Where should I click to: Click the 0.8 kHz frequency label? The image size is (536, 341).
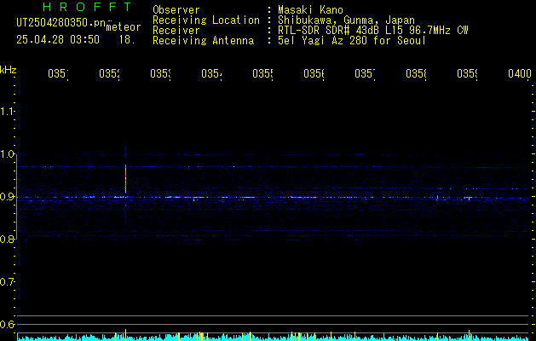pos(7,239)
